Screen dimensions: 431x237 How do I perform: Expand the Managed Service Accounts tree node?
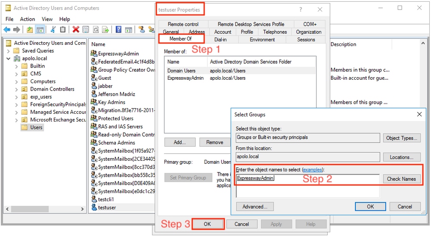[x=16, y=112]
